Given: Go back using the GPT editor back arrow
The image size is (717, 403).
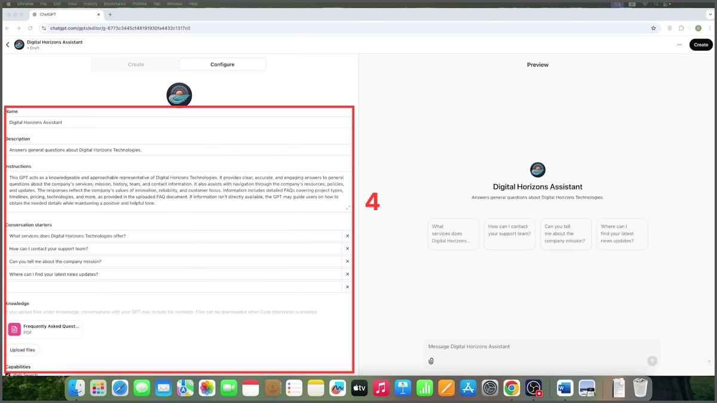Looking at the screenshot, I should click(x=8, y=45).
